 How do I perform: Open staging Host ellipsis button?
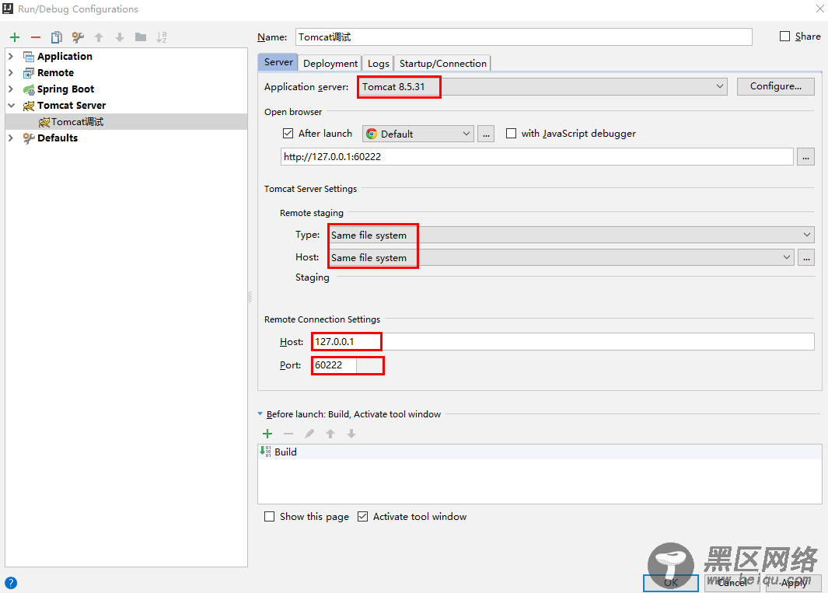click(806, 257)
